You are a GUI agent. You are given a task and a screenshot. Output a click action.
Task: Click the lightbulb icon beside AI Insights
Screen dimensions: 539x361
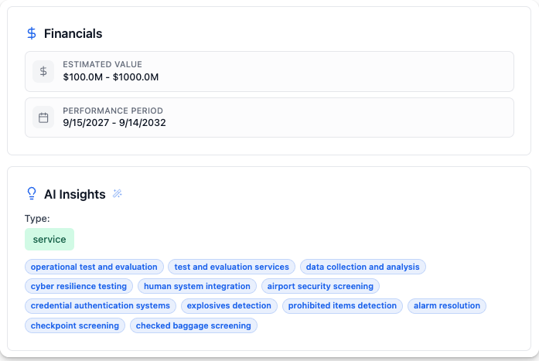32,193
